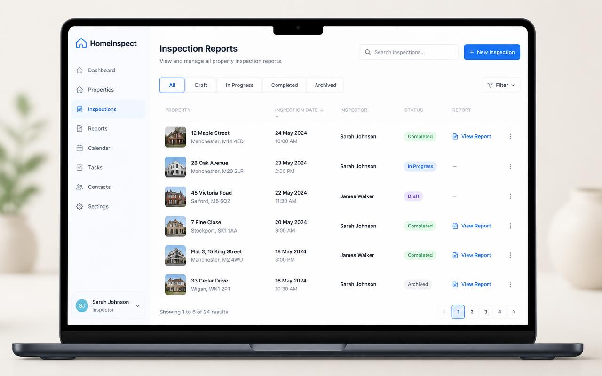The width and height of the screenshot is (602, 376).
Task: Go to results page 3
Action: coord(486,312)
